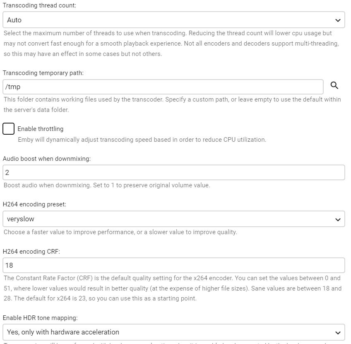Click the "Audio boost when downmixing:" label
The image size is (351, 344).
click(46, 158)
